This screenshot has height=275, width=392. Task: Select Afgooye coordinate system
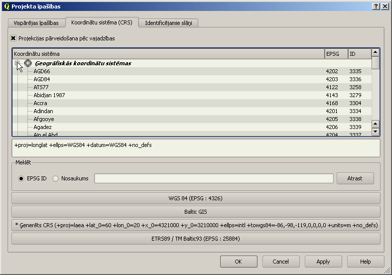coord(44,119)
